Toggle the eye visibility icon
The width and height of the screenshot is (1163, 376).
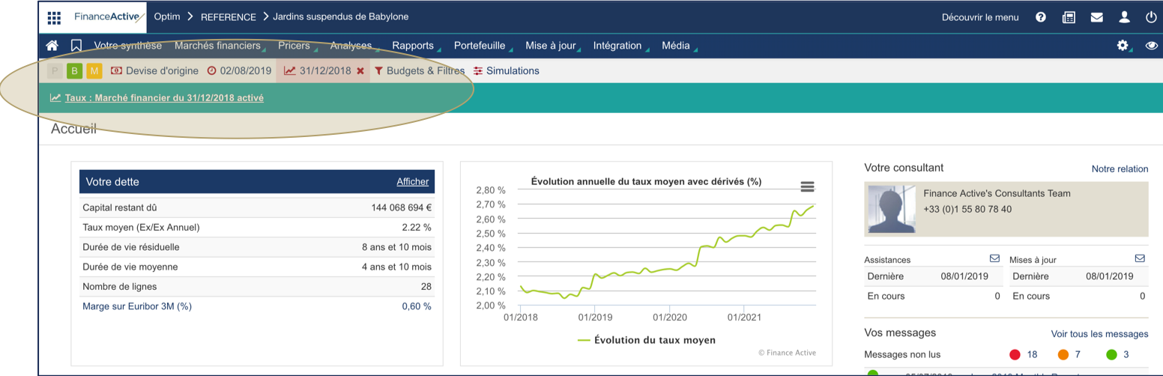[1152, 46]
